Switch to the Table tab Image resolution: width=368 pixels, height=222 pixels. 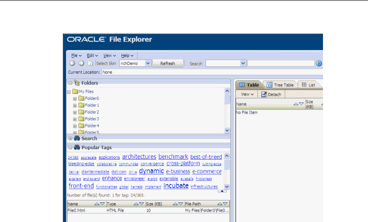pyautogui.click(x=249, y=85)
